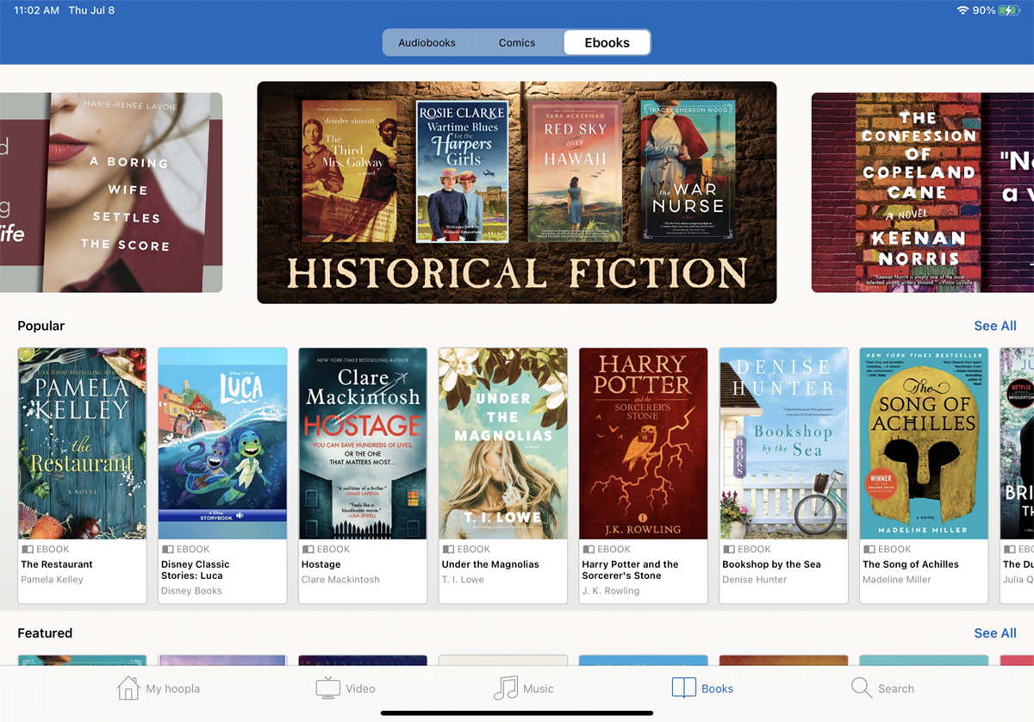
Task: Tap Wartime Blues for the Harpers Girls cover
Action: click(463, 171)
